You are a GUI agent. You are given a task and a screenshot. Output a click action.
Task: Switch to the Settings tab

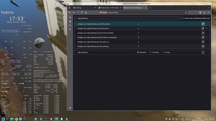click(84, 8)
